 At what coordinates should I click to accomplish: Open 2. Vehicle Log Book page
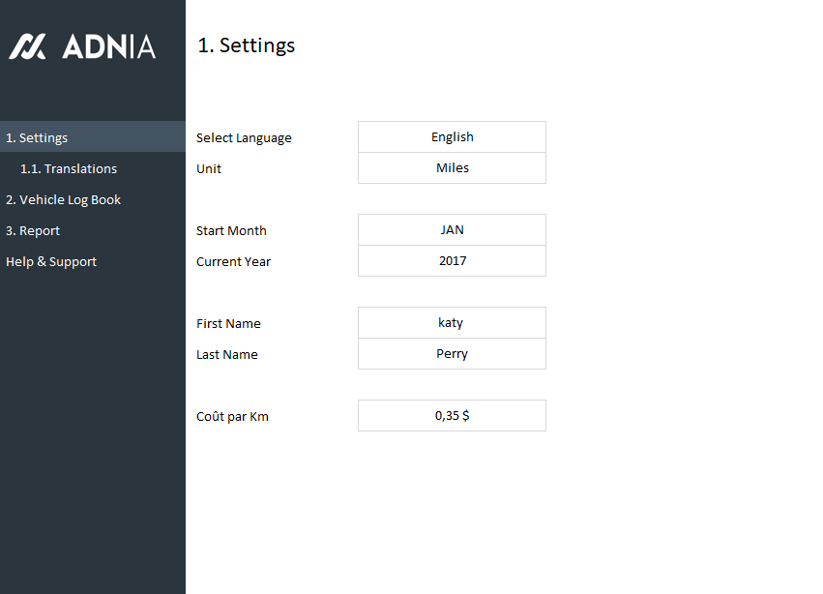[x=63, y=199]
